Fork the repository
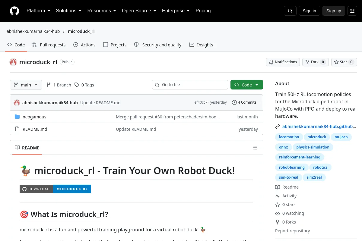The height and width of the screenshot is (241, 362). click(315, 62)
